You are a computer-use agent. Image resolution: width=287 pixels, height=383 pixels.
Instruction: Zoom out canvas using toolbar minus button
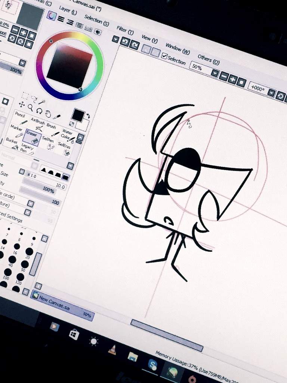click(x=223, y=76)
